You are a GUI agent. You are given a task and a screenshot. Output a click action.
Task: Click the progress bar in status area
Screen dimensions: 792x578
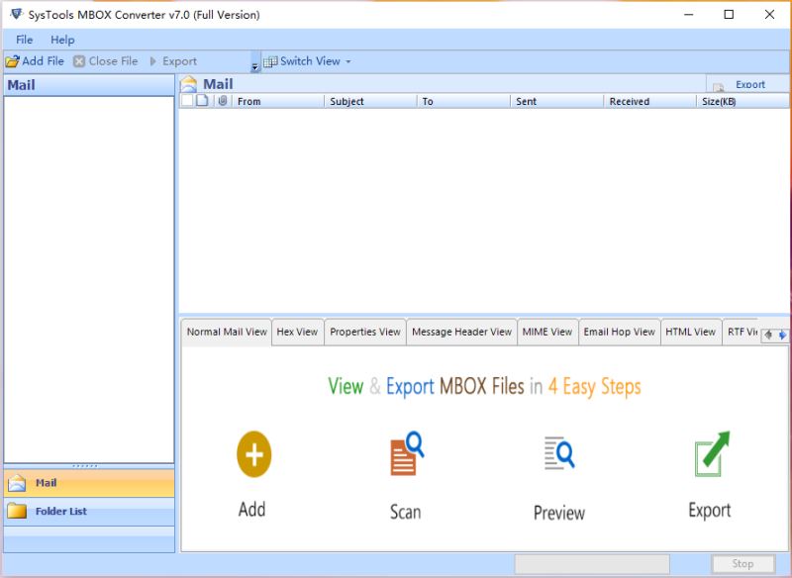point(592,564)
